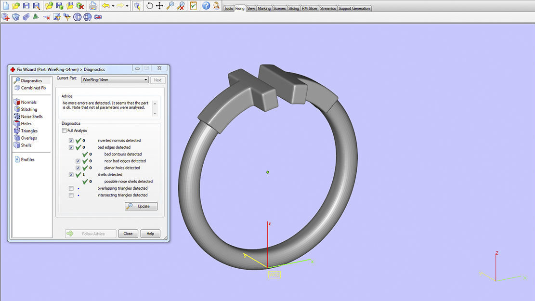
Task: Enable intersecting triangles detected checkbox
Action: point(71,195)
